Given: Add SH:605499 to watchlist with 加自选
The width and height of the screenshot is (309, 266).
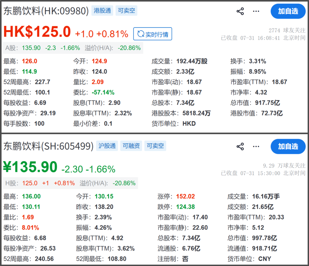Looking at the screenshot, I should (x=288, y=146).
